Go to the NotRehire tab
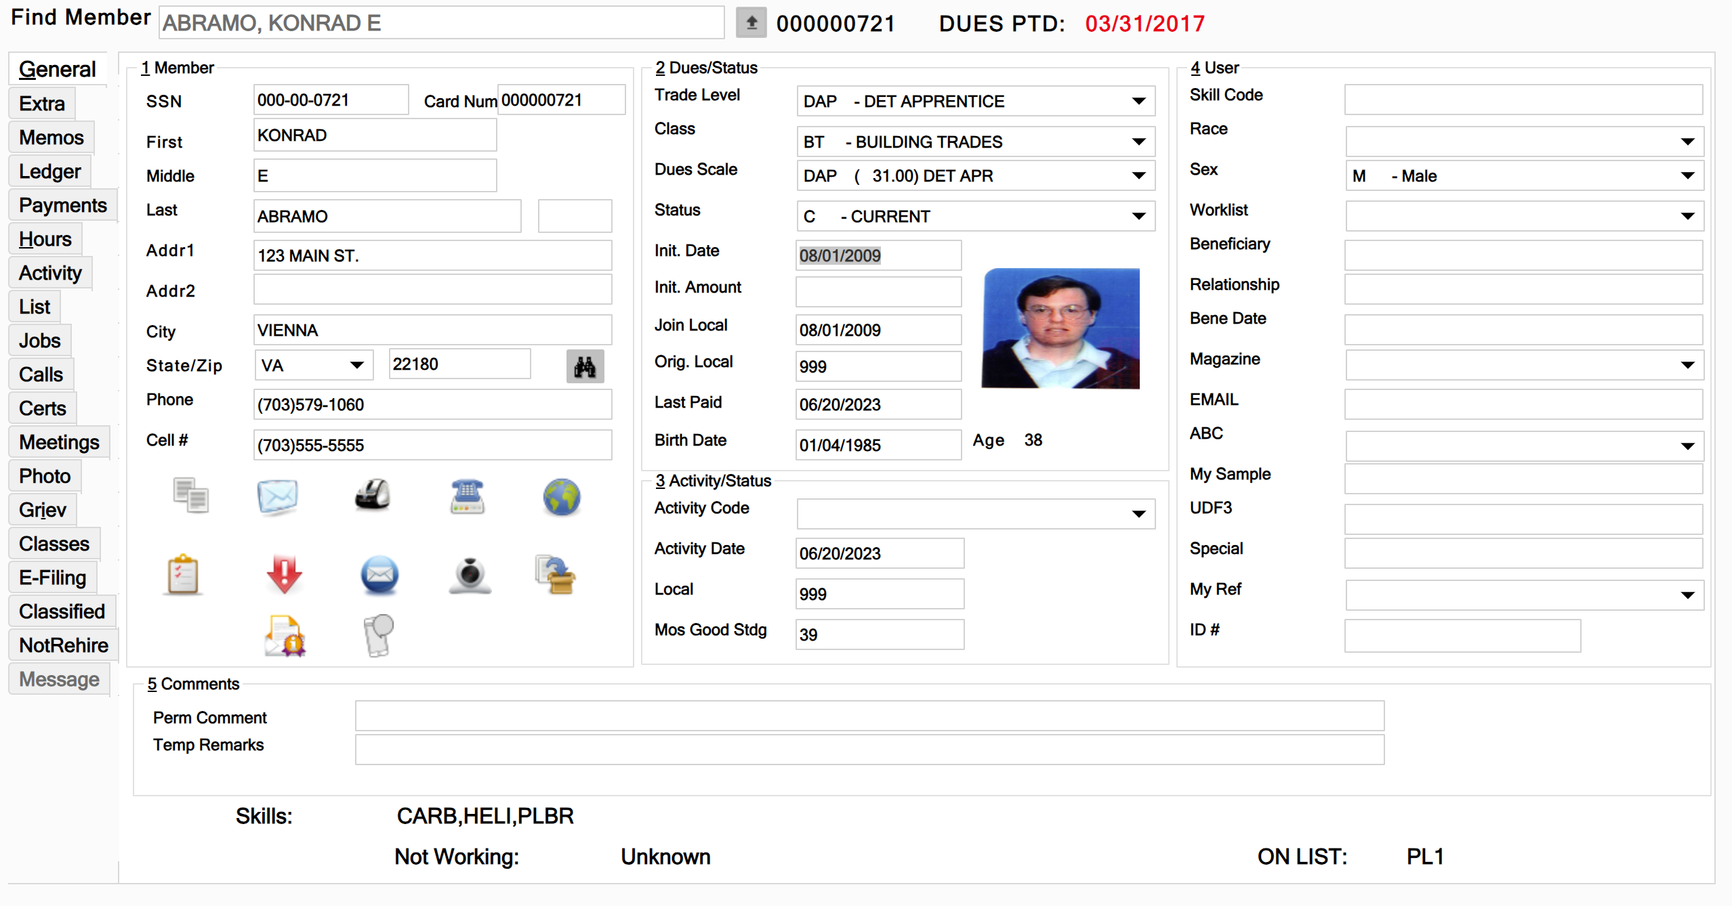Screen dimensions: 1732x906 (x=63, y=645)
